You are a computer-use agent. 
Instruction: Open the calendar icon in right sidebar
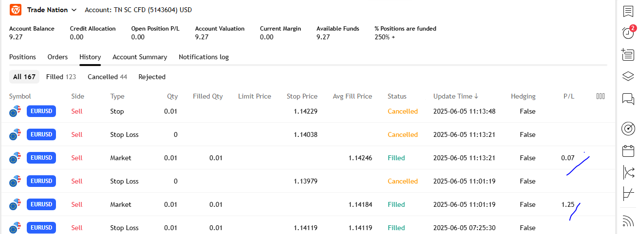[628, 150]
